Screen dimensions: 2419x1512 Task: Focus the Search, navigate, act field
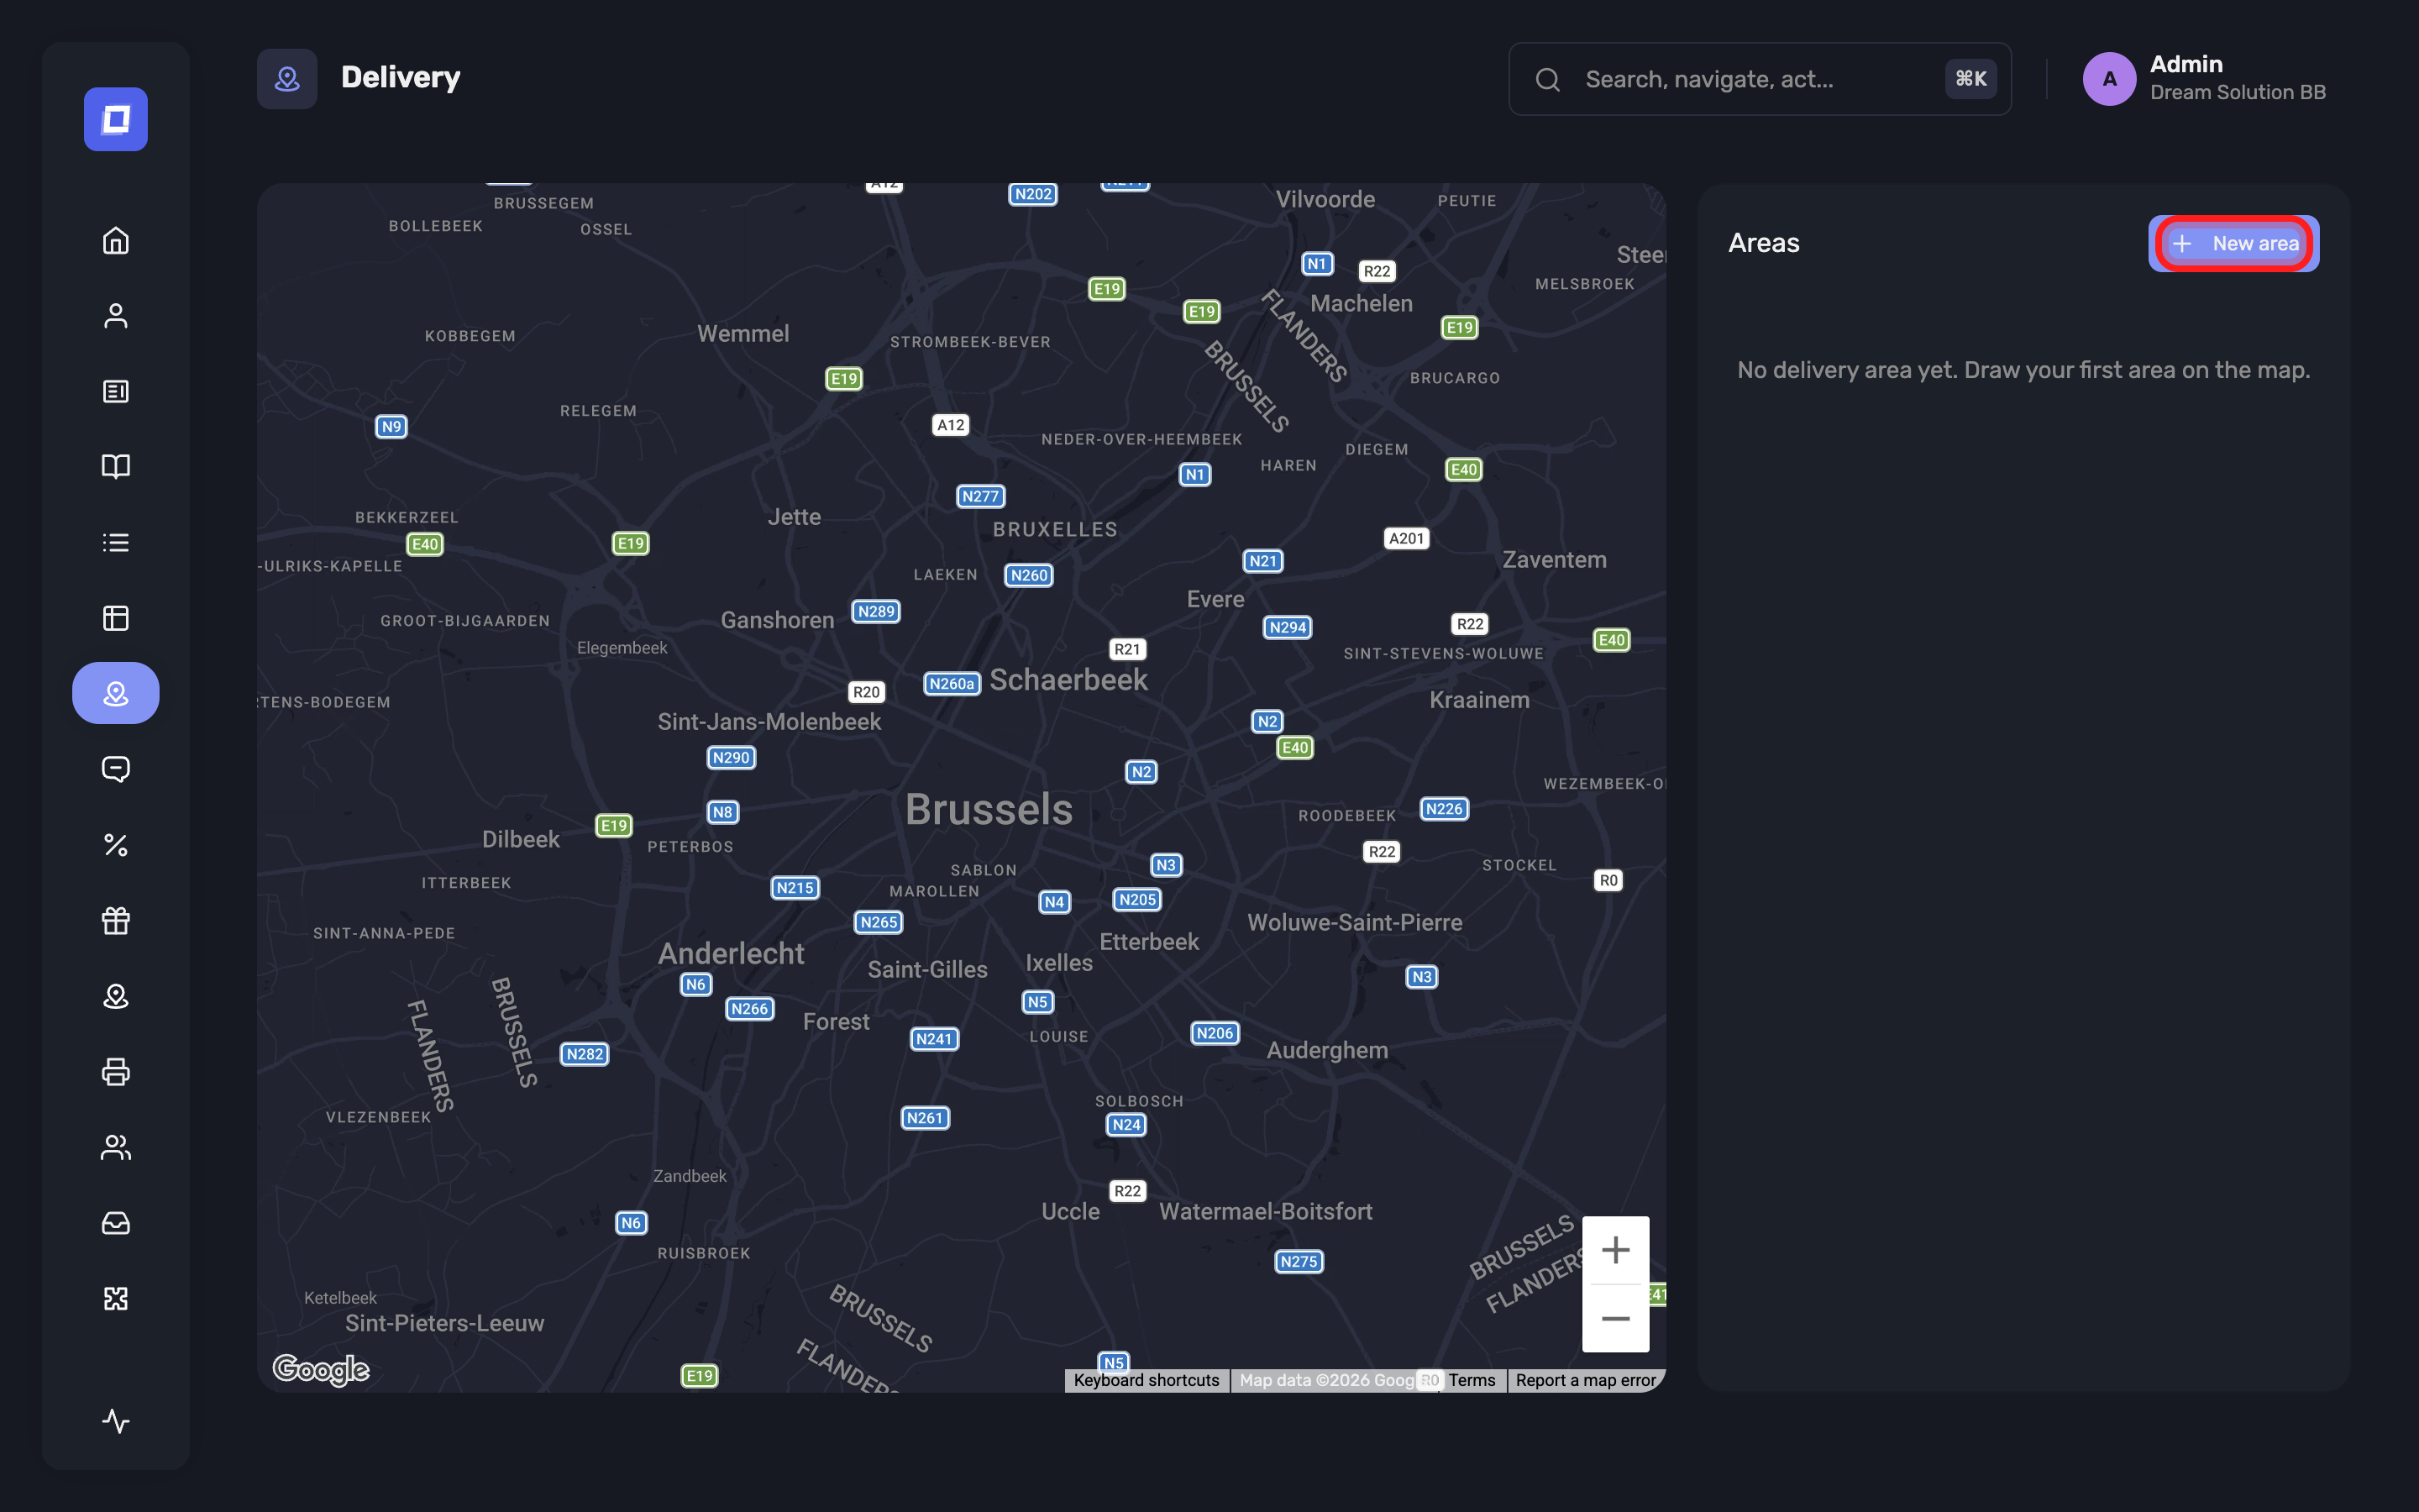pos(1760,79)
